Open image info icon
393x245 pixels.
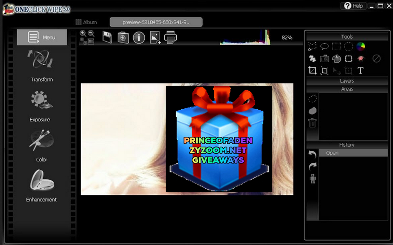(x=139, y=38)
